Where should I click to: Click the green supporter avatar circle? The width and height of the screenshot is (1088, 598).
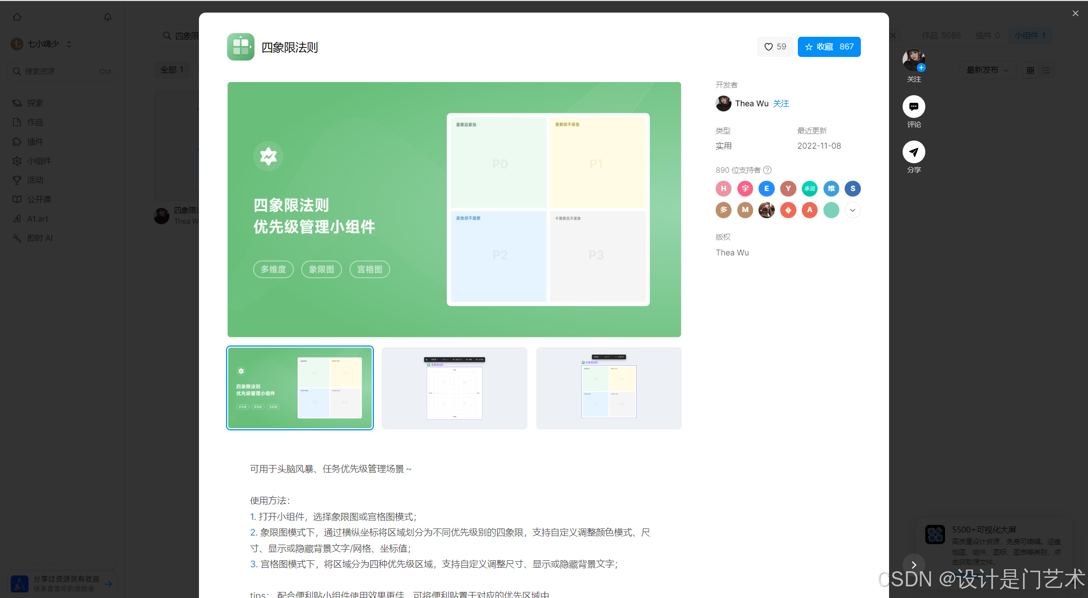[831, 210]
